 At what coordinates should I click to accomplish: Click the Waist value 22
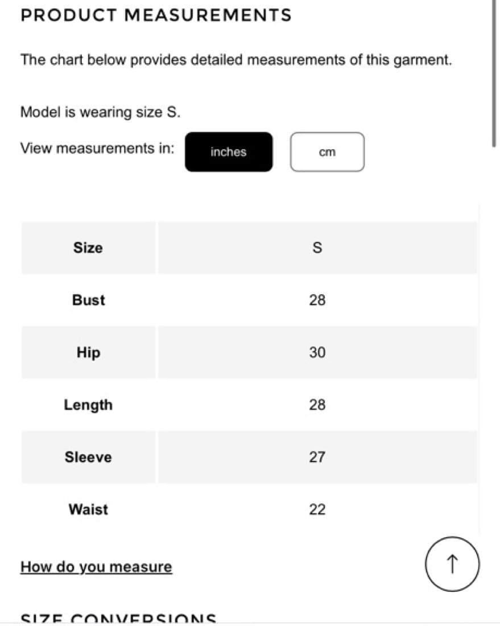tap(317, 509)
